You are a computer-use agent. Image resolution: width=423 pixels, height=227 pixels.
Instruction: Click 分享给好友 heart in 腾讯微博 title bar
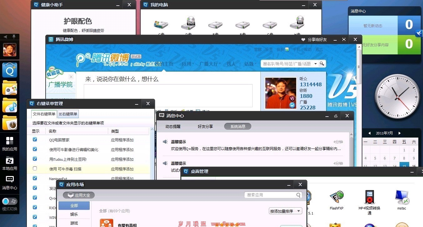[x=303, y=40]
